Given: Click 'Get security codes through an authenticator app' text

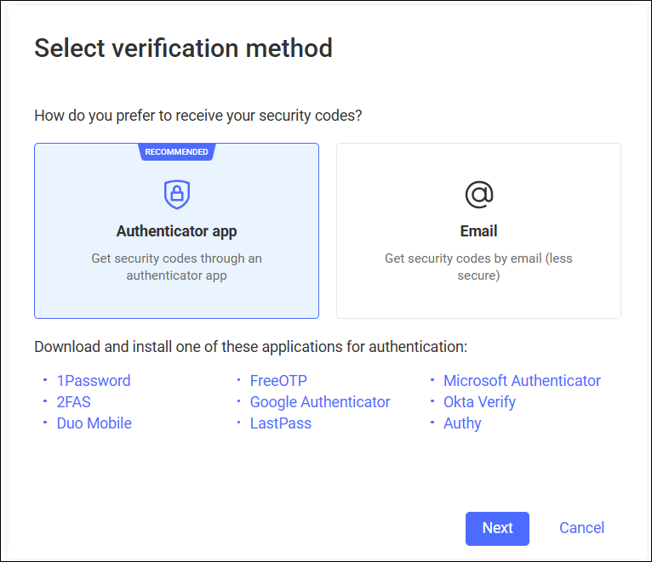Looking at the screenshot, I should tap(177, 267).
